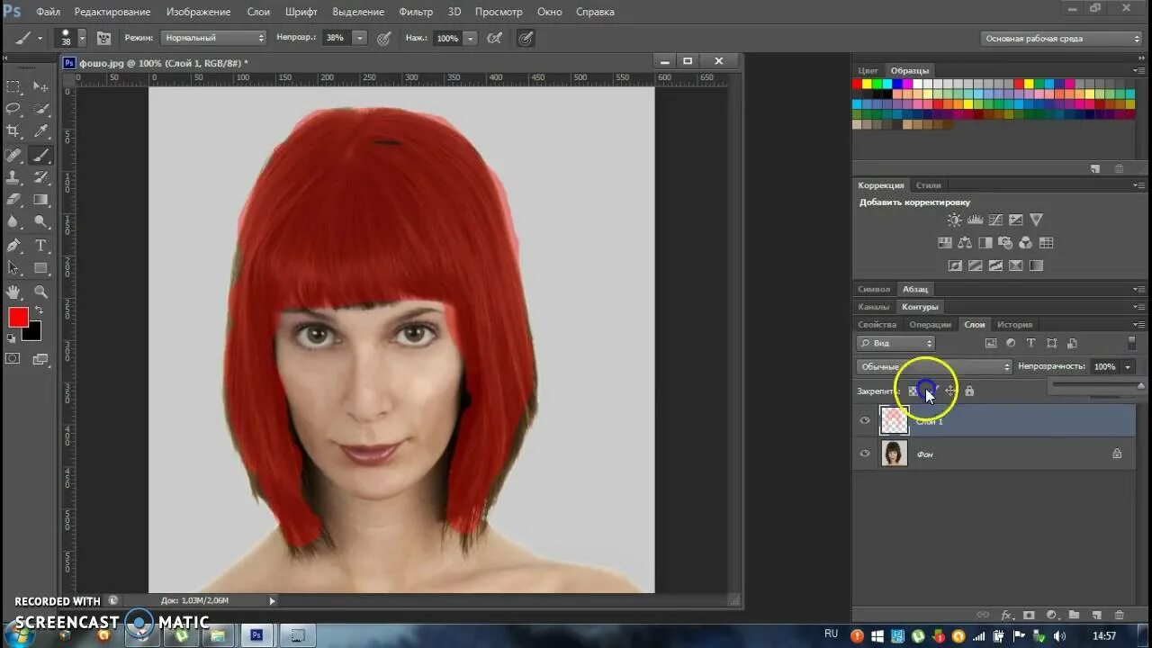Select the Clone Stamp tool
Screen dimensions: 1152x648
(13, 177)
